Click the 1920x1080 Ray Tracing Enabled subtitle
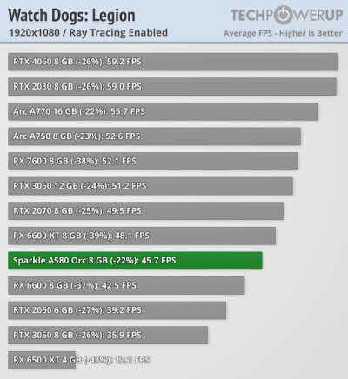 pos(88,33)
